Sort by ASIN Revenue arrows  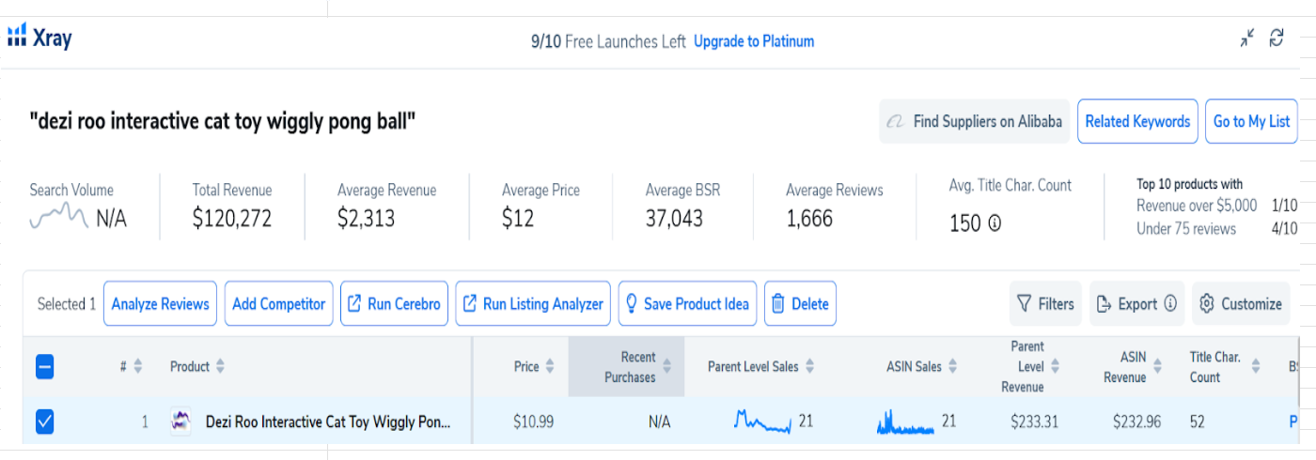pyautogui.click(x=1156, y=367)
